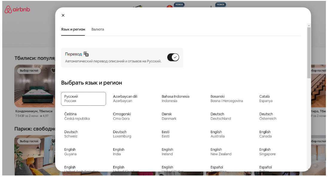The height and width of the screenshot is (177, 328).
Task: Select Dansk Danmark language
Action: (x=169, y=116)
